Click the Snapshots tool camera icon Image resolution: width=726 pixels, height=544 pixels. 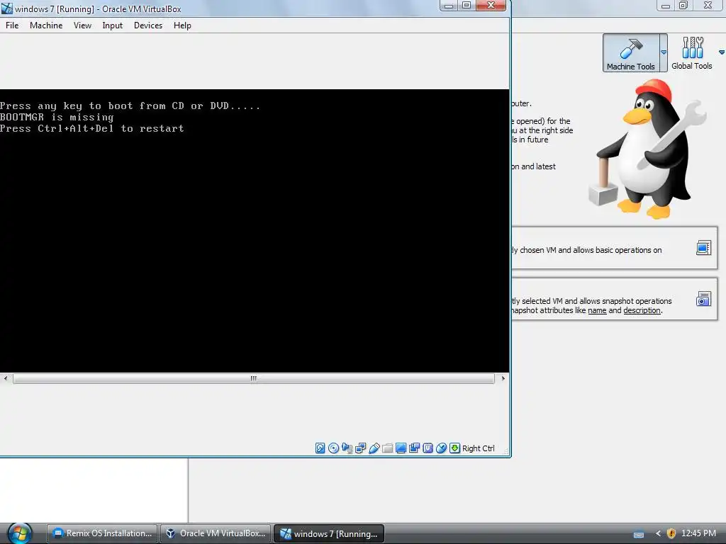(x=703, y=299)
